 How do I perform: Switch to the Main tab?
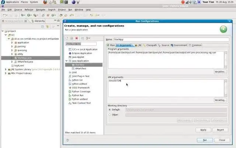point(111,45)
